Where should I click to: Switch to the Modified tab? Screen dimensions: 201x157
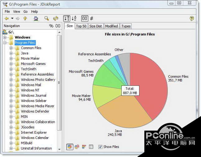(111, 26)
